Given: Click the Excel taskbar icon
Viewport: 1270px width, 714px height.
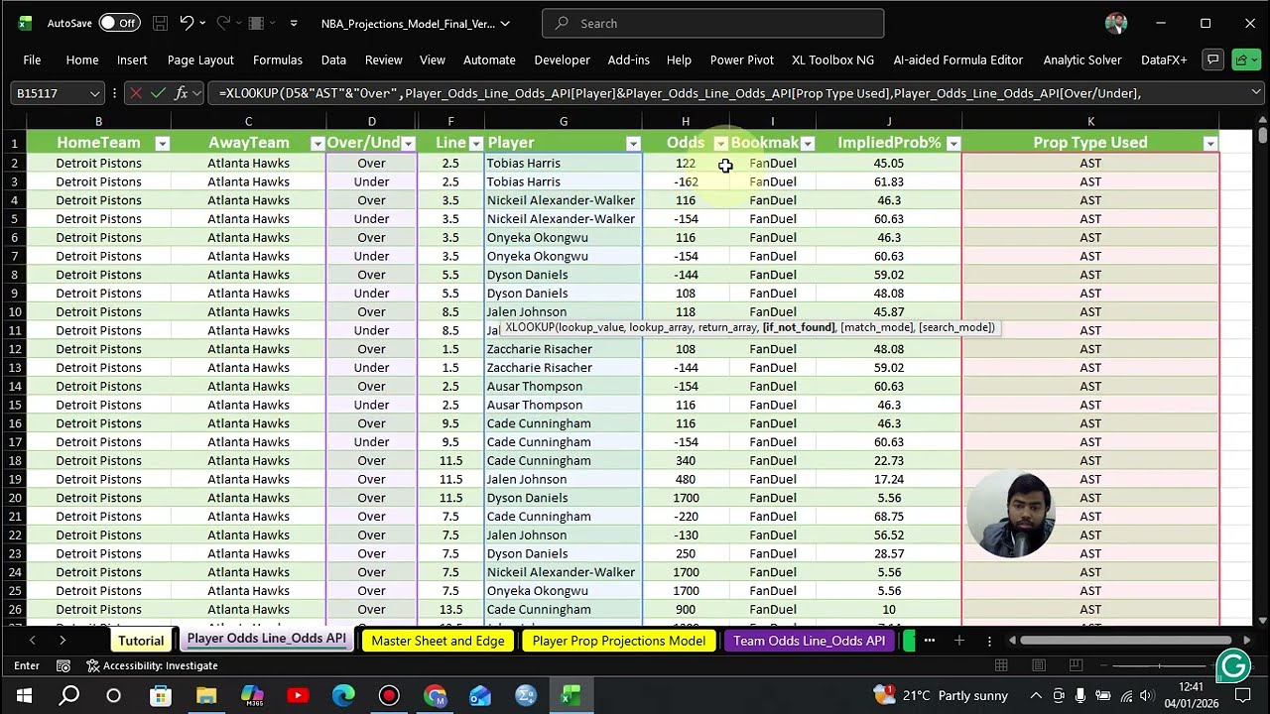Looking at the screenshot, I should click(571, 695).
